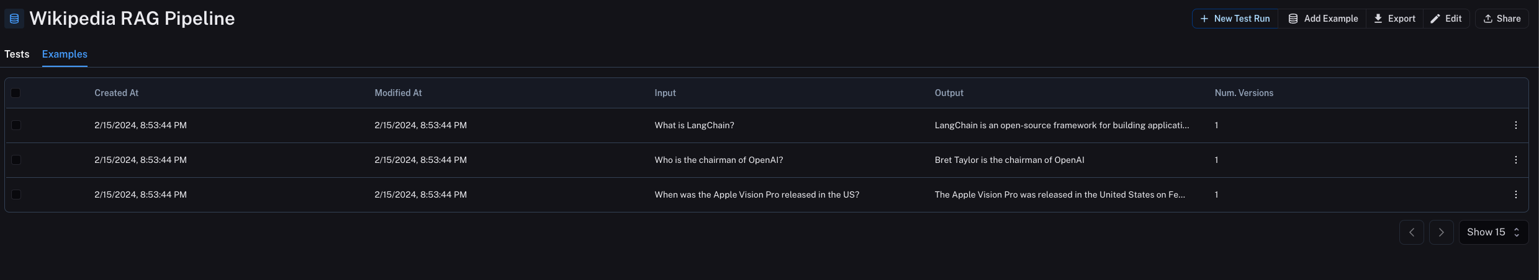
Task: Tick the checkbox for Apple Vision Pro example
Action: pos(16,195)
